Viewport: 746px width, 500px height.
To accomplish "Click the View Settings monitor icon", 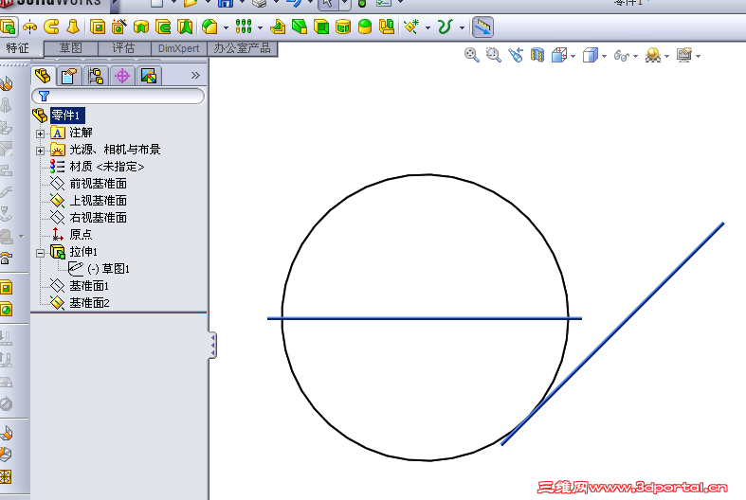I will 684,55.
